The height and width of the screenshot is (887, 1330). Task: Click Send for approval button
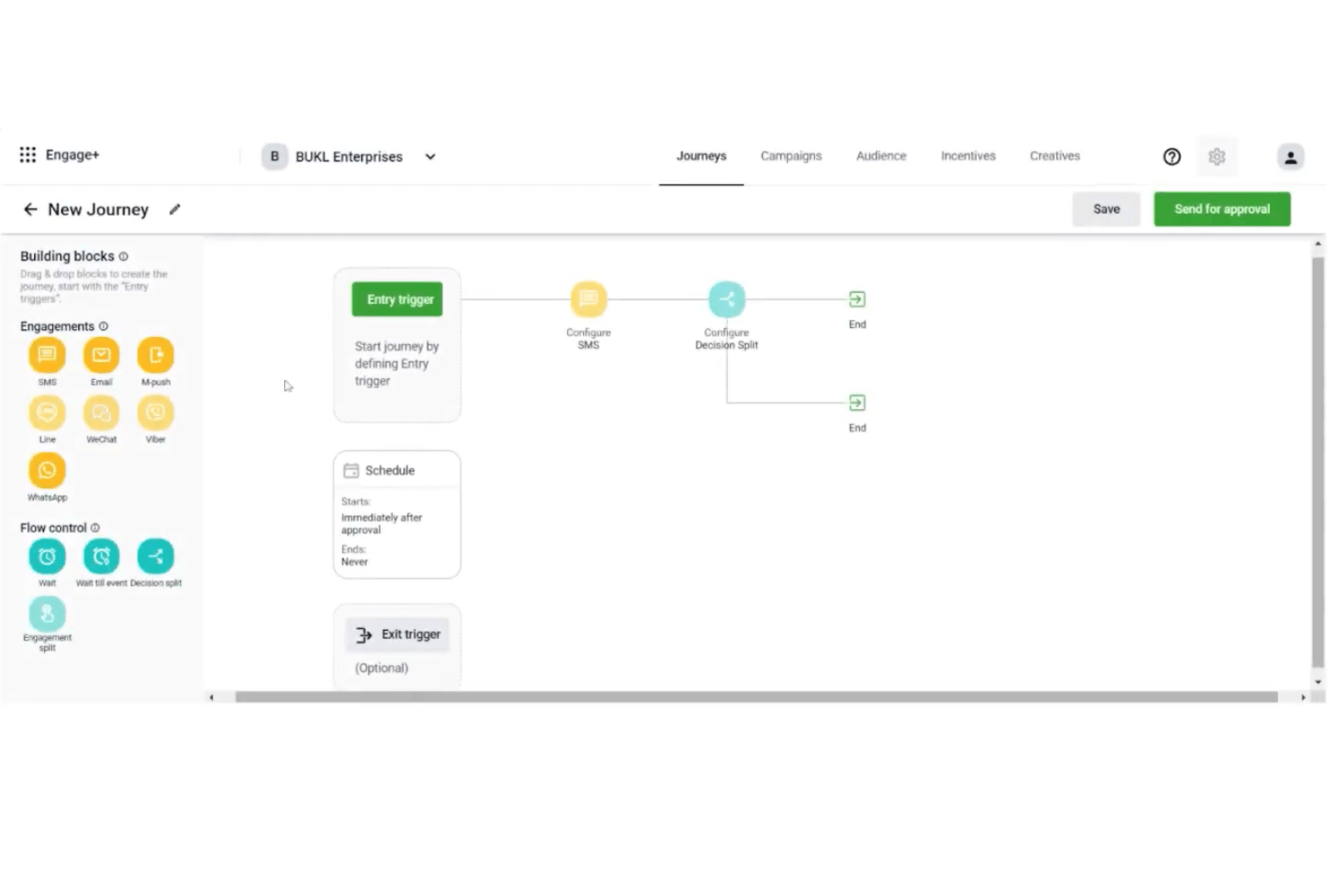pos(1222,209)
